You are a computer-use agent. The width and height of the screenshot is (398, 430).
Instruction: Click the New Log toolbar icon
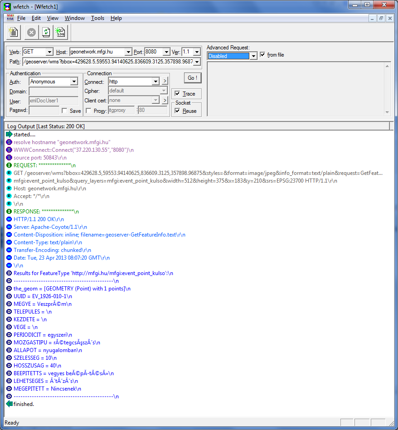[60, 32]
